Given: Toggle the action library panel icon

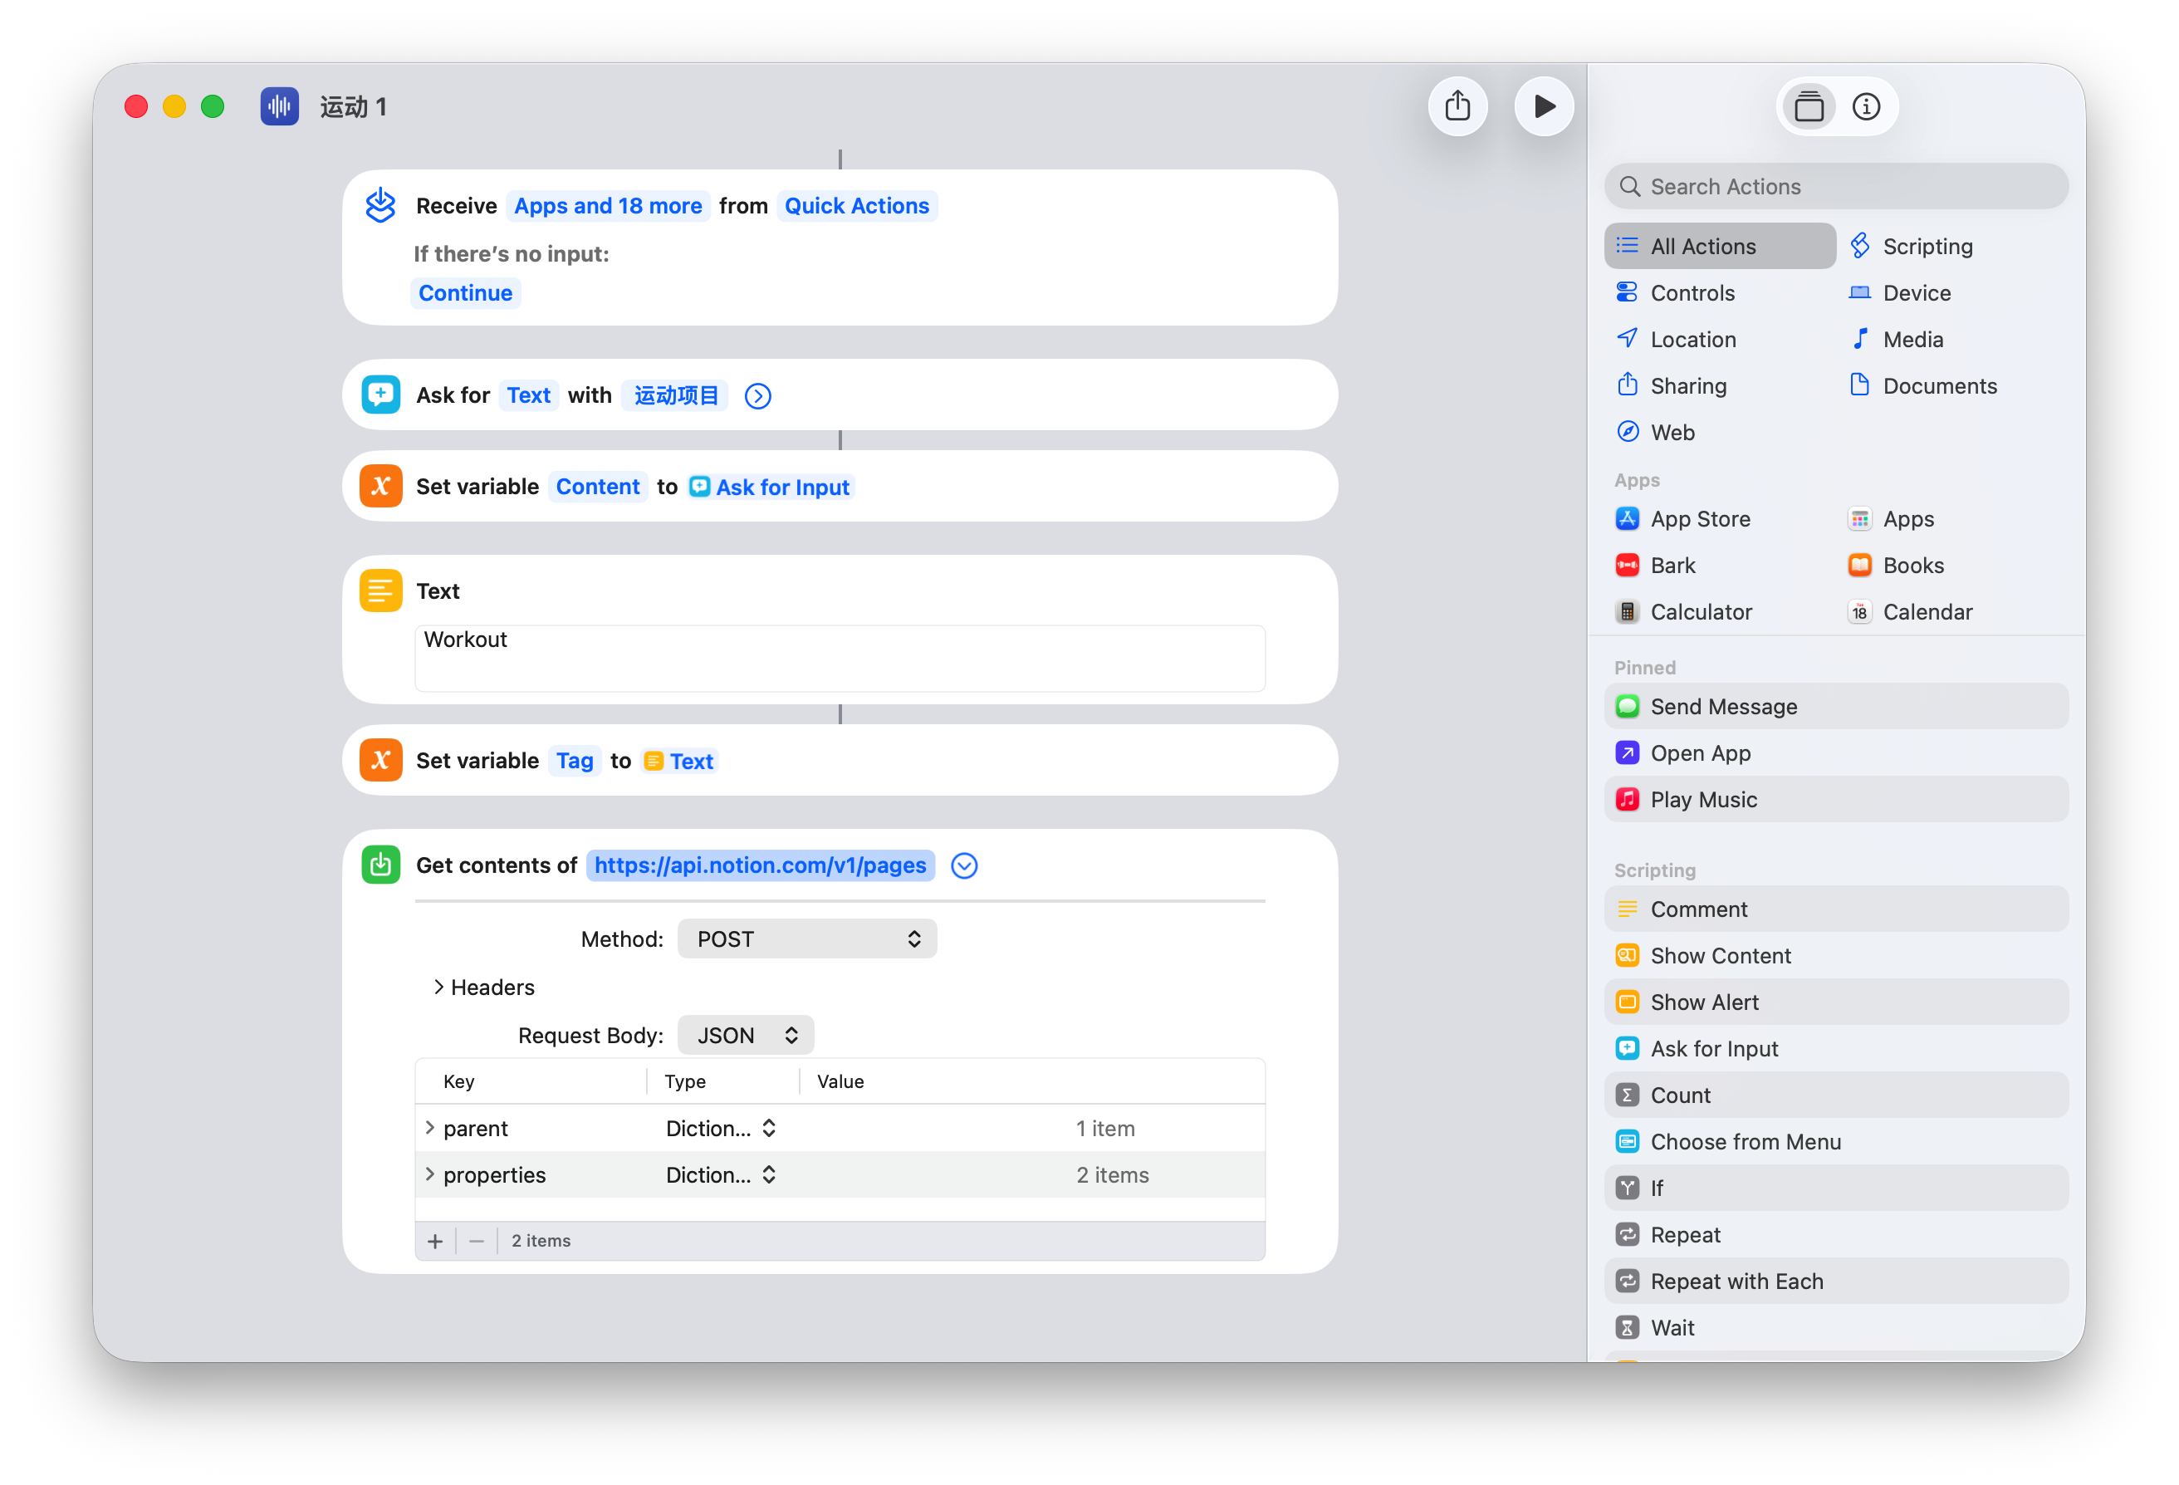Looking at the screenshot, I should [x=1809, y=107].
